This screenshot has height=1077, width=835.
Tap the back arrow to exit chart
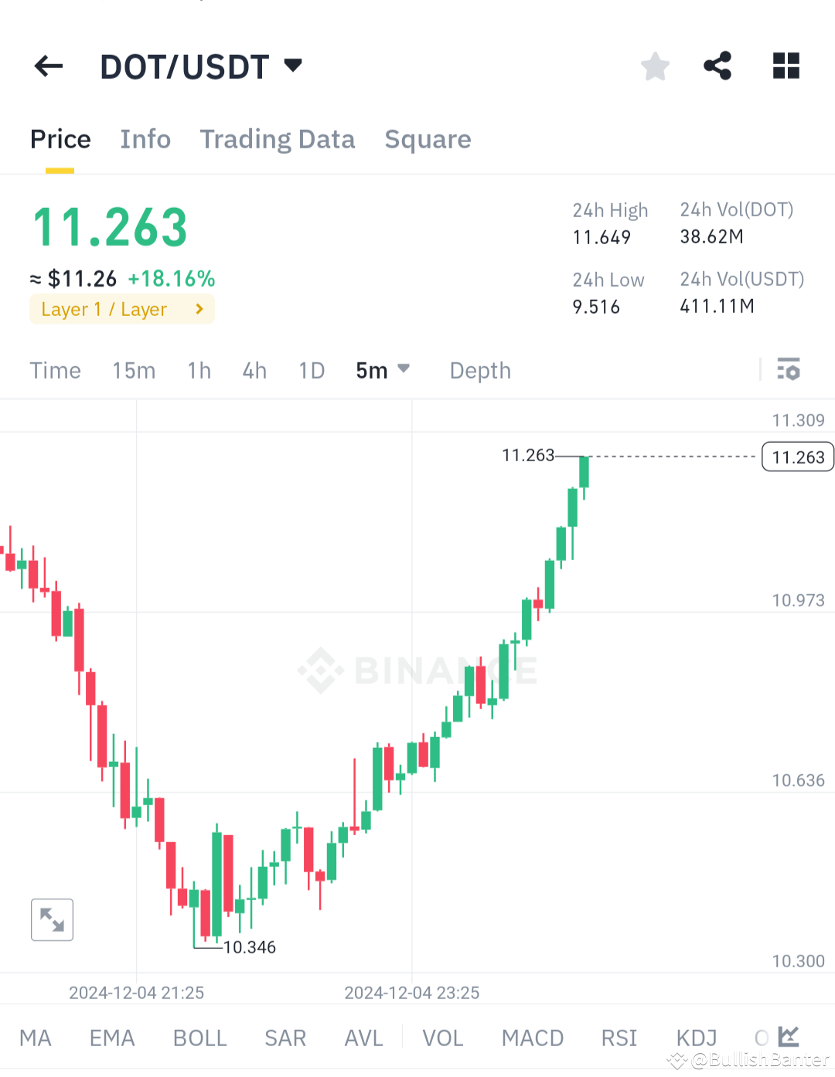(48, 66)
